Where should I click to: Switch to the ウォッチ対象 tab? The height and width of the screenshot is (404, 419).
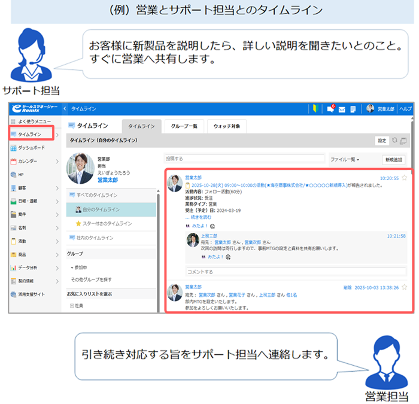click(227, 126)
